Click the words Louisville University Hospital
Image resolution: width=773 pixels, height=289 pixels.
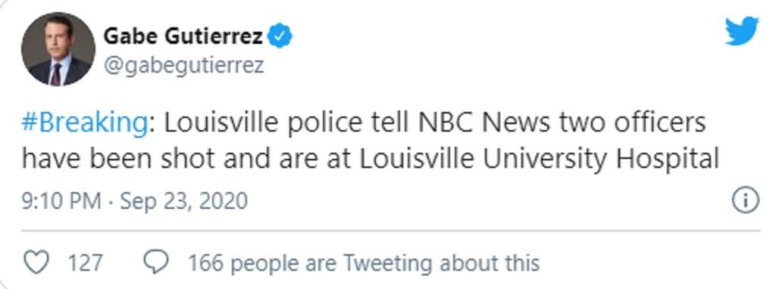[538, 160]
